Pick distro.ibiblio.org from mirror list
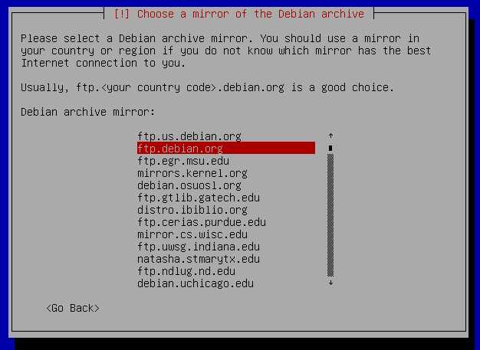The image size is (480, 350). [x=192, y=210]
